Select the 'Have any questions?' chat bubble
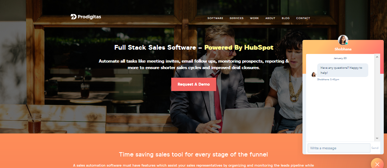The width and height of the screenshot is (387, 168). pyautogui.click(x=342, y=70)
